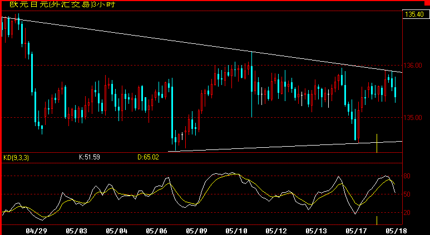The image size is (430, 235).
Task: Select the 05/12 date label
Action: [276, 231]
